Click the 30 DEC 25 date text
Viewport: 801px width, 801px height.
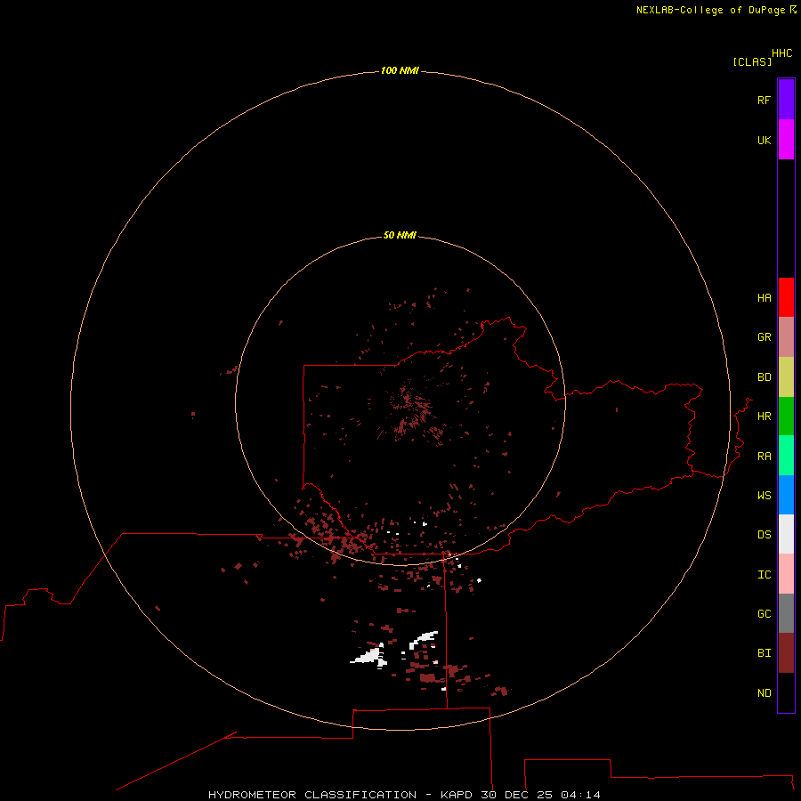(516, 795)
